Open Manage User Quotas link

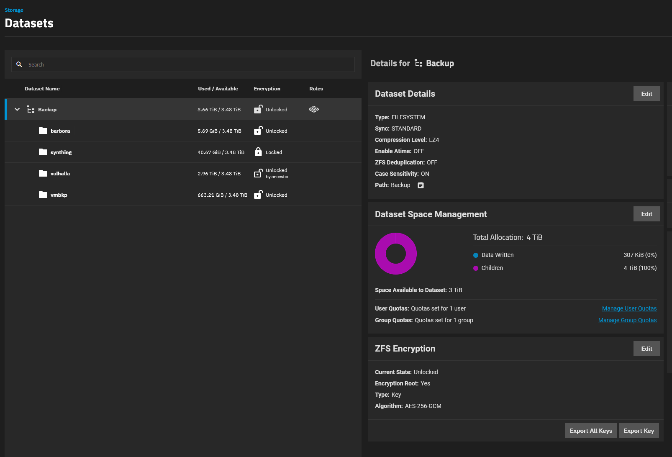click(x=629, y=308)
